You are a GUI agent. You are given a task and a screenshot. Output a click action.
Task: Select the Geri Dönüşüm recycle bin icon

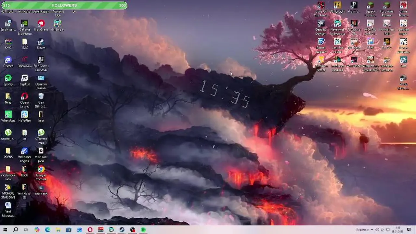pyautogui.click(x=41, y=100)
